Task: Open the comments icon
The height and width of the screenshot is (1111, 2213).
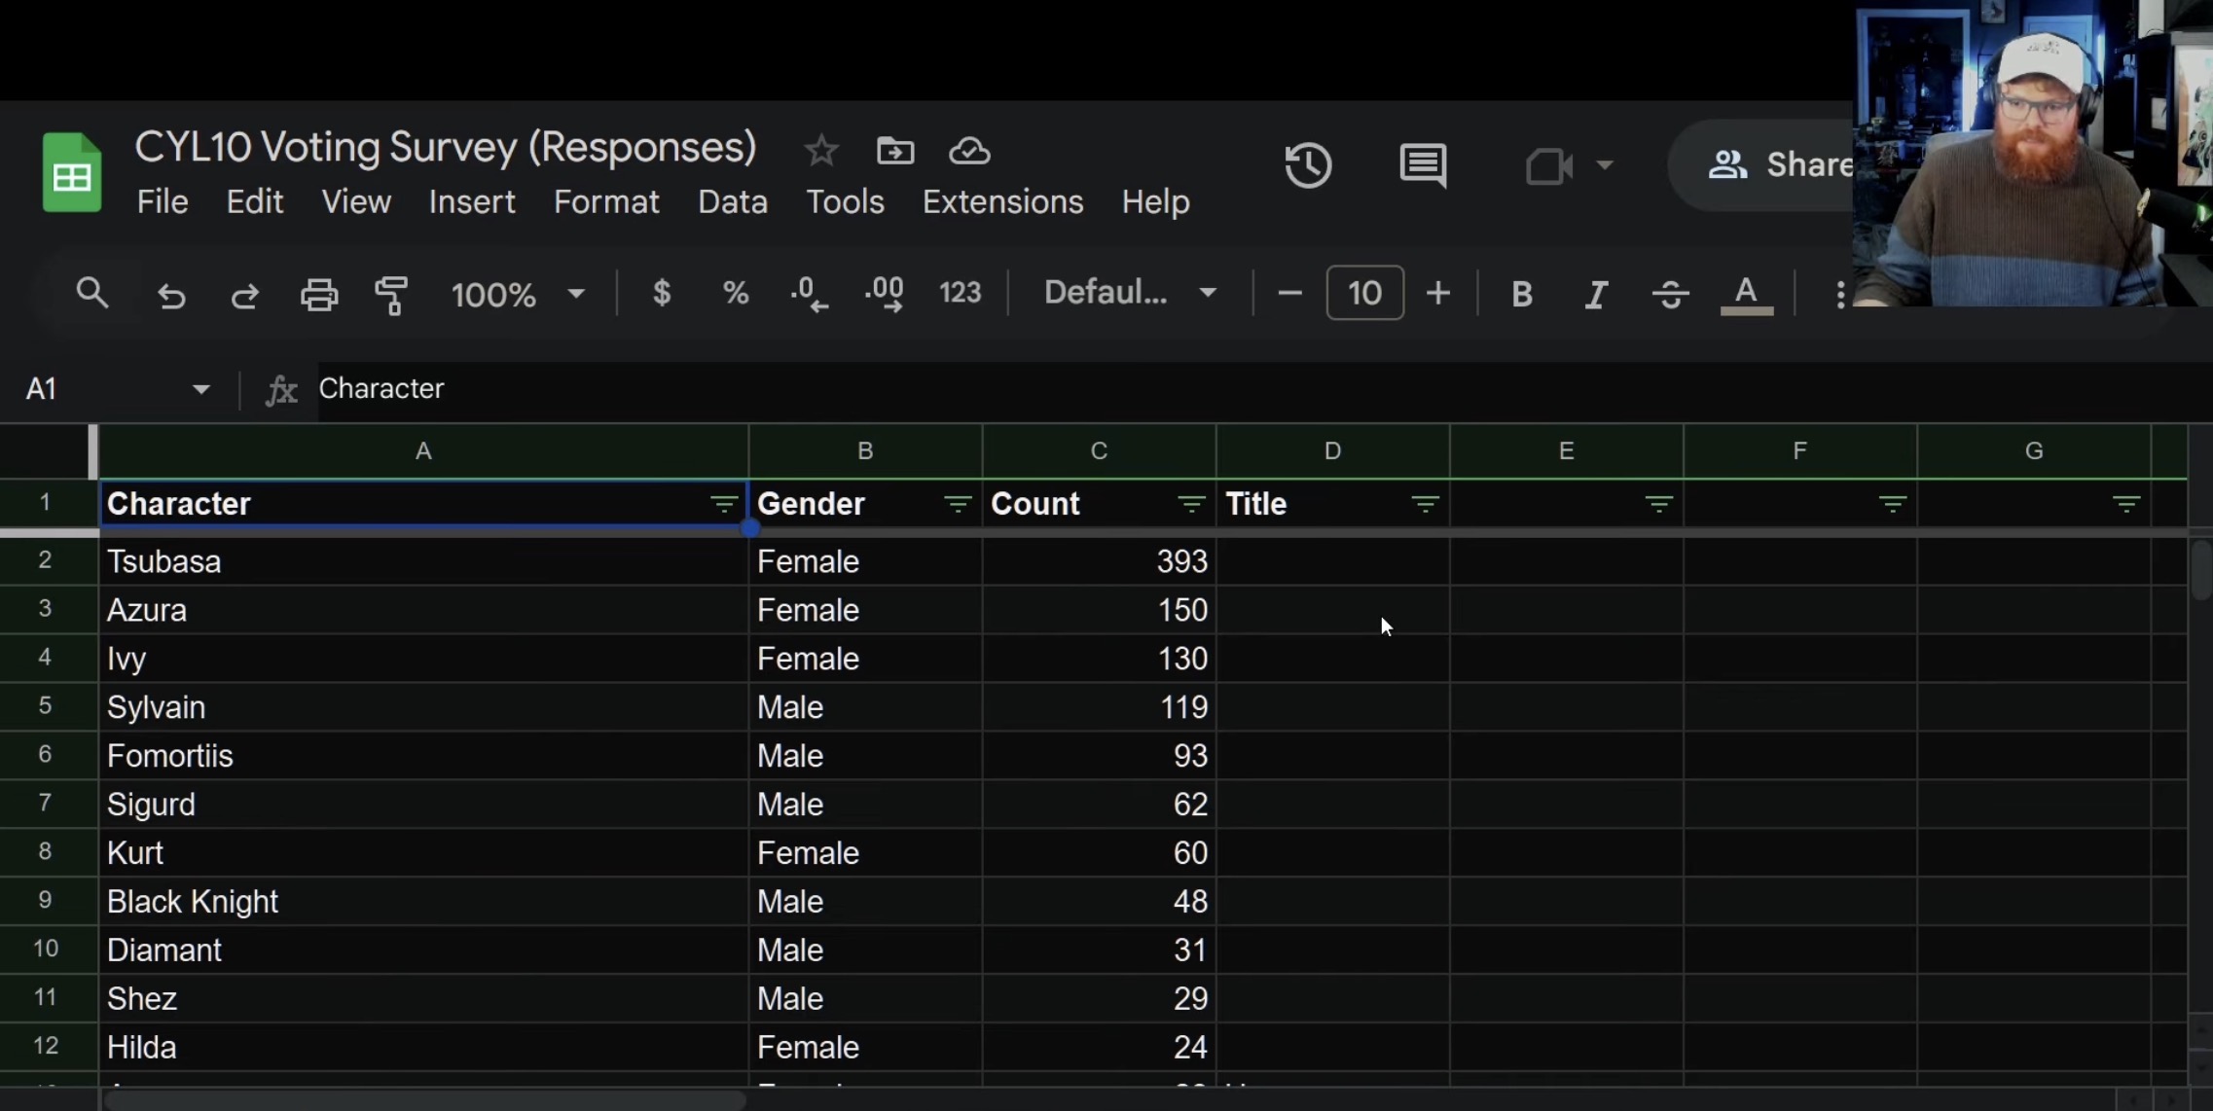Action: coord(1423,165)
